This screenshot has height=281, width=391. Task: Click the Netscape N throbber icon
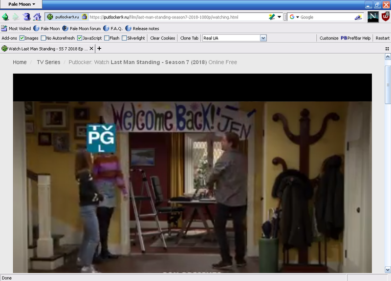point(373,17)
